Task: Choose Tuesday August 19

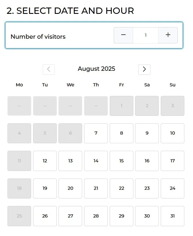Action: coord(45,188)
